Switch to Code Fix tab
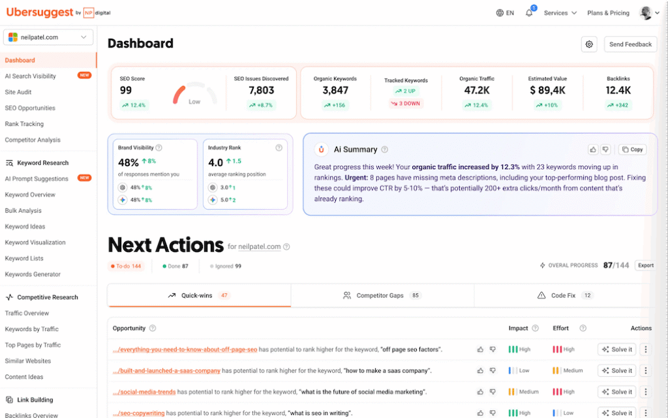Screen dimensions: 668x418 click(x=565, y=295)
